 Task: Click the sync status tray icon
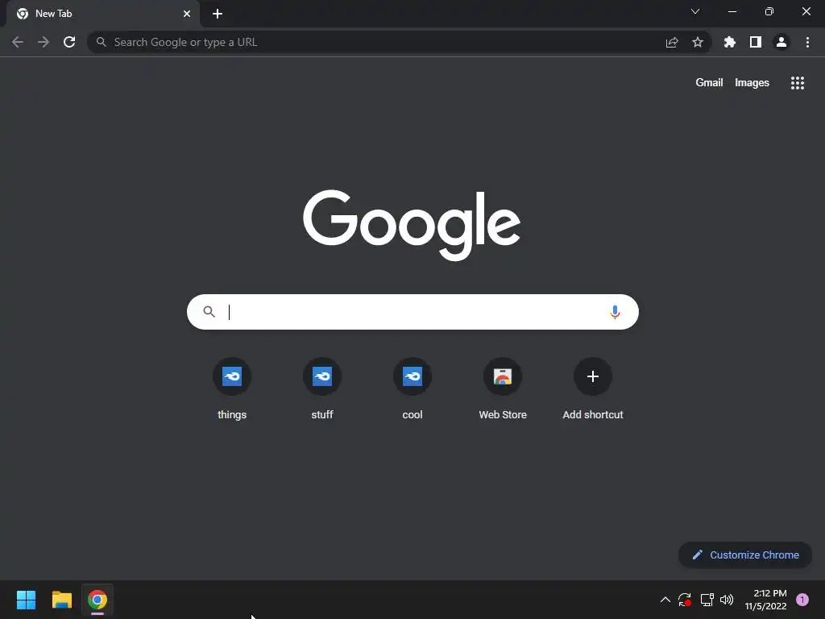click(685, 600)
